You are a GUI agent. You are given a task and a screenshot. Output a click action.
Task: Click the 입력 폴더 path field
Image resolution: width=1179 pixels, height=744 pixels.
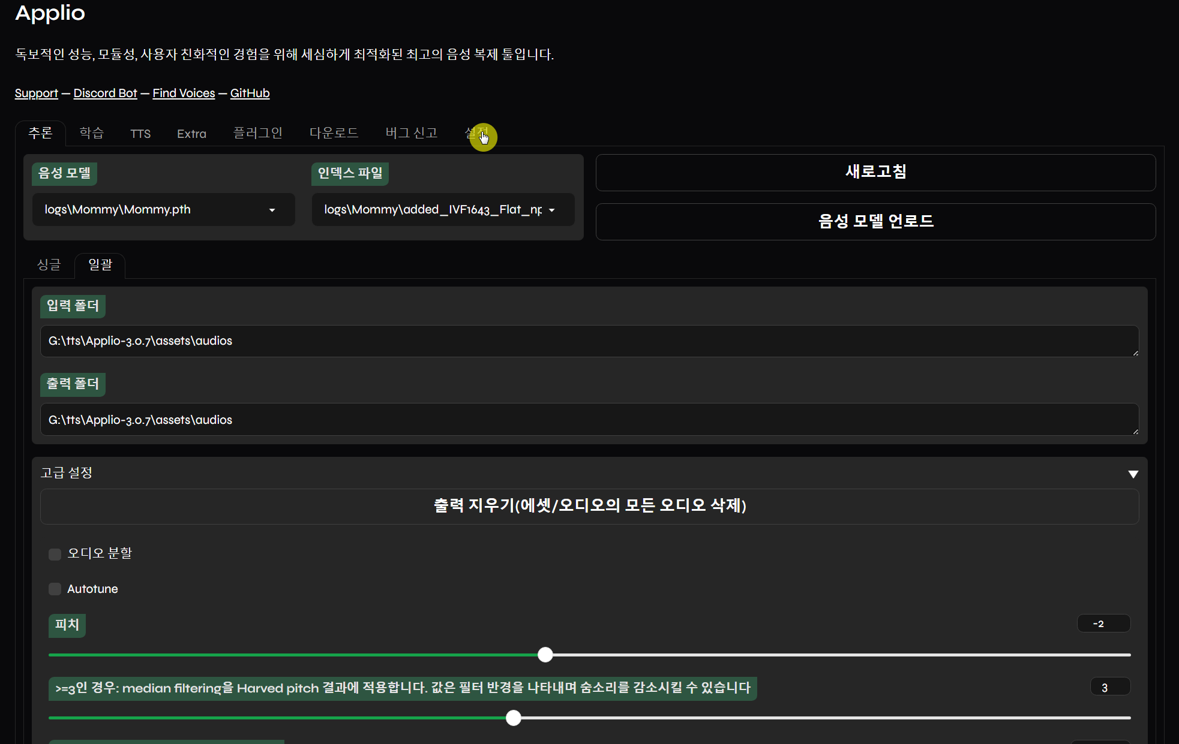[x=589, y=341]
